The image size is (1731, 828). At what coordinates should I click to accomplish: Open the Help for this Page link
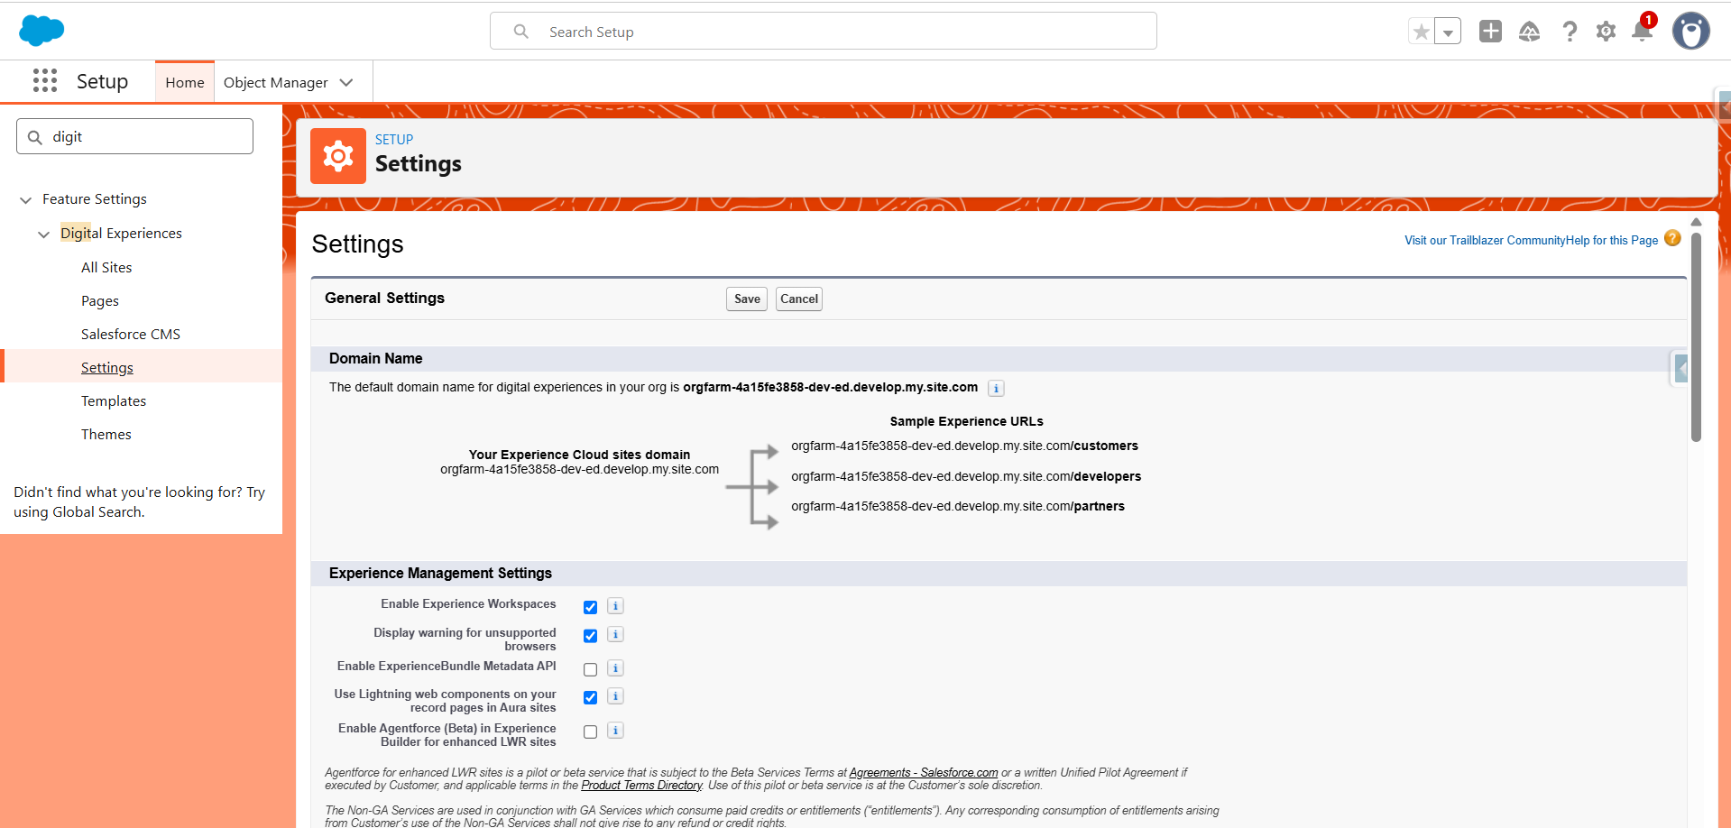click(x=1612, y=240)
